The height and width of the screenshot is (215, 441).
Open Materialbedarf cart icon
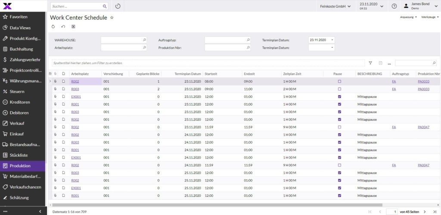click(x=5, y=177)
